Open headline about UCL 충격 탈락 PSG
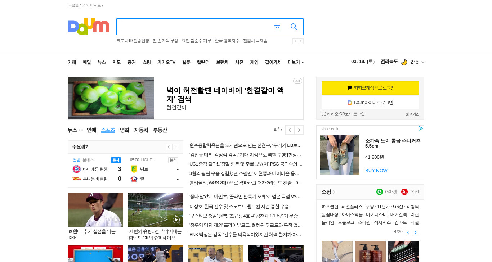The image size is (492, 262). tap(246, 164)
